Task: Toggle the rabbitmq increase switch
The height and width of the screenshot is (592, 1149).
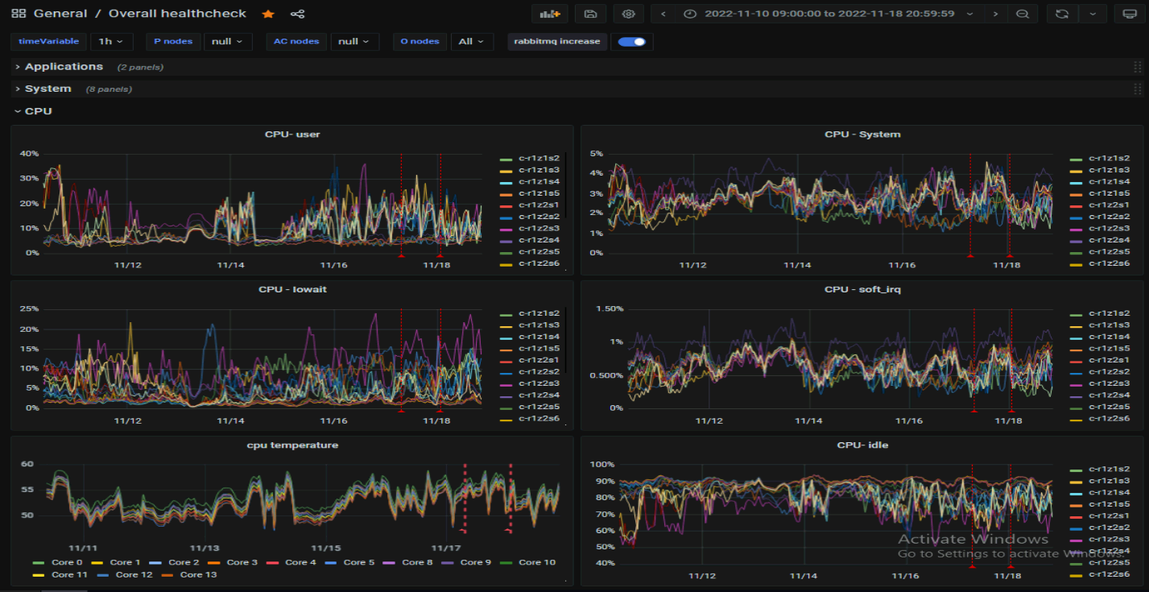Action: pyautogui.click(x=632, y=41)
